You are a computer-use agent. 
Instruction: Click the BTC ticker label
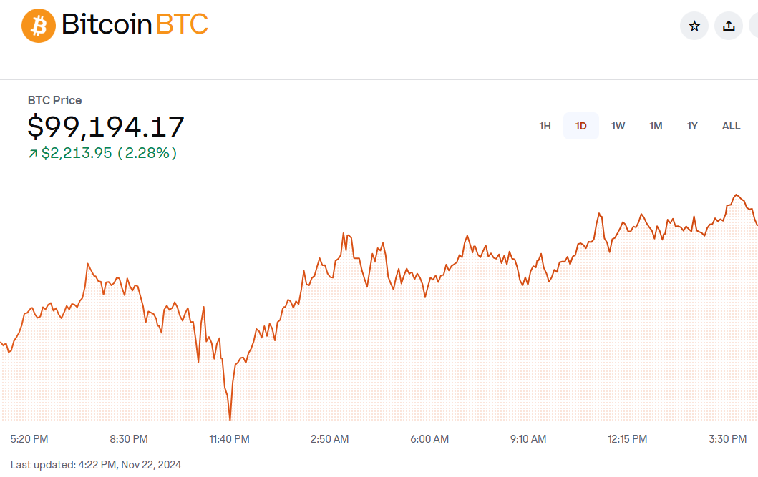coord(183,24)
